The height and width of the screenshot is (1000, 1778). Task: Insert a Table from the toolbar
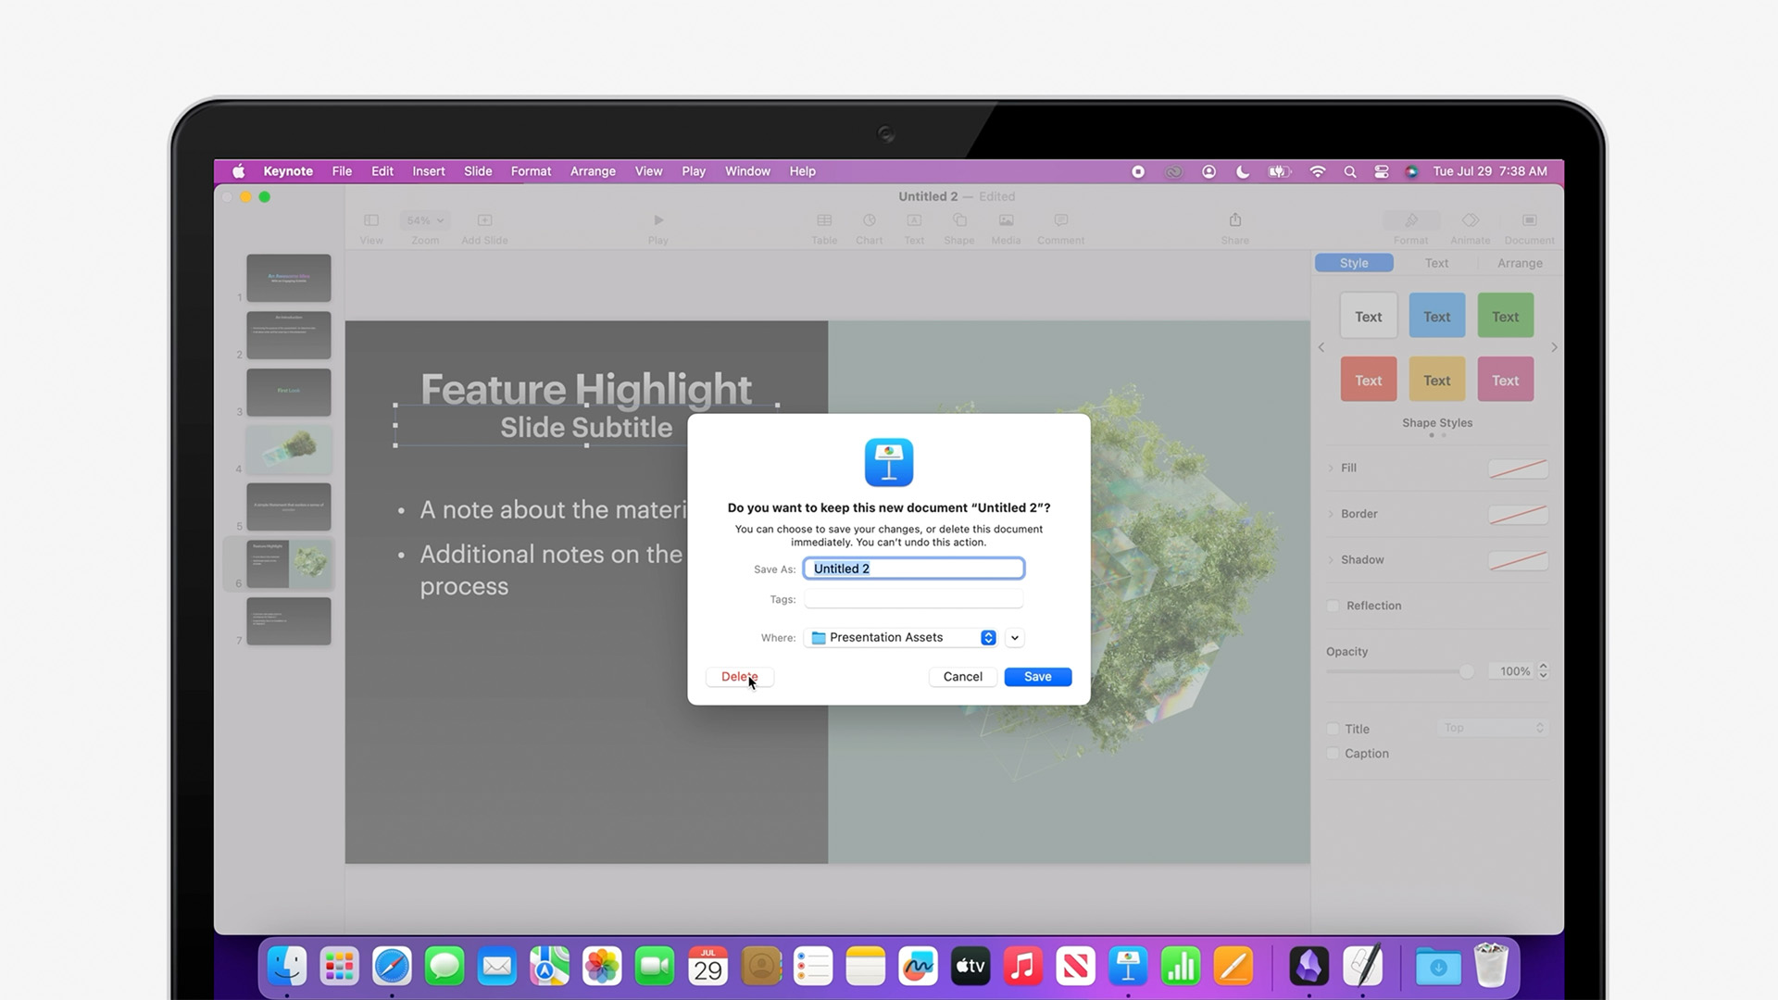click(823, 220)
